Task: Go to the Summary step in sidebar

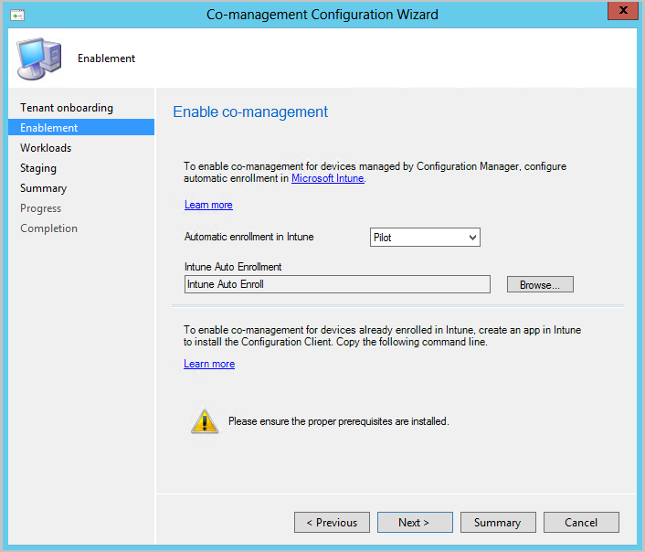Action: pos(43,188)
